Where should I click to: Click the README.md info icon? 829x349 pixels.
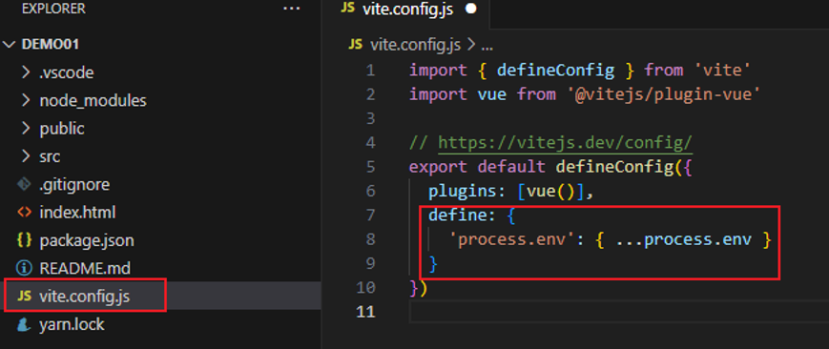pos(24,269)
